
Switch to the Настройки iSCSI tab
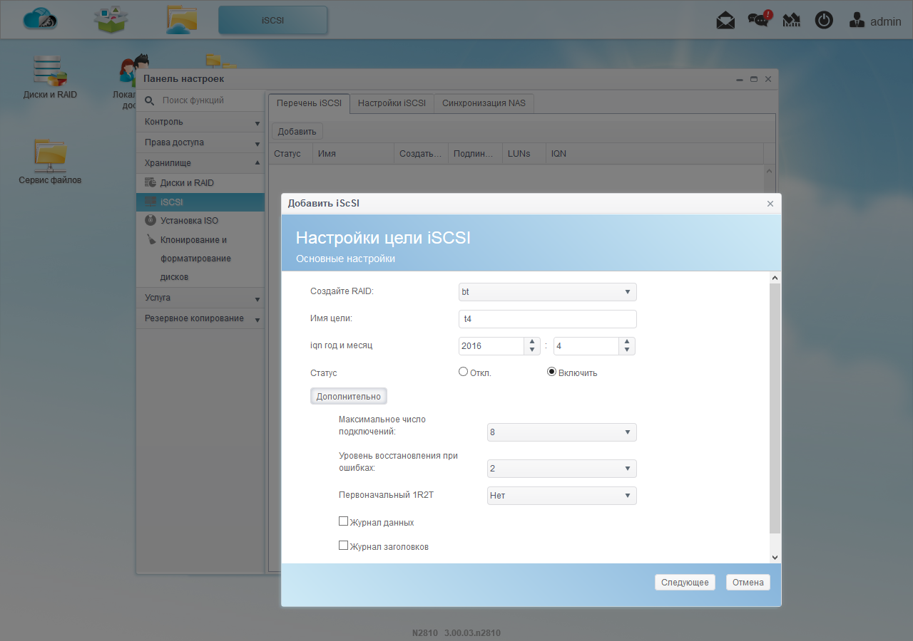click(x=392, y=103)
